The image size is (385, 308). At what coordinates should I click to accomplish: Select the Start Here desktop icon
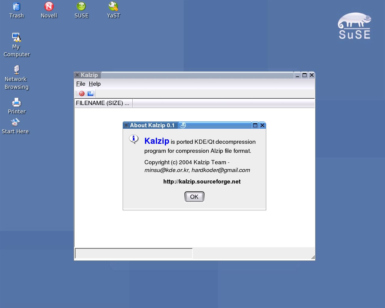pyautogui.click(x=15, y=122)
